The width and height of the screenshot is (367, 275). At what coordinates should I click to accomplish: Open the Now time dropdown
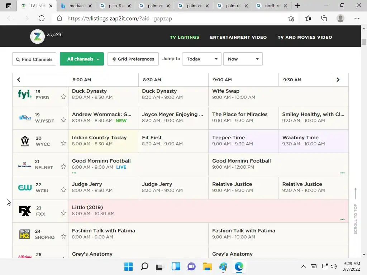coord(243,59)
